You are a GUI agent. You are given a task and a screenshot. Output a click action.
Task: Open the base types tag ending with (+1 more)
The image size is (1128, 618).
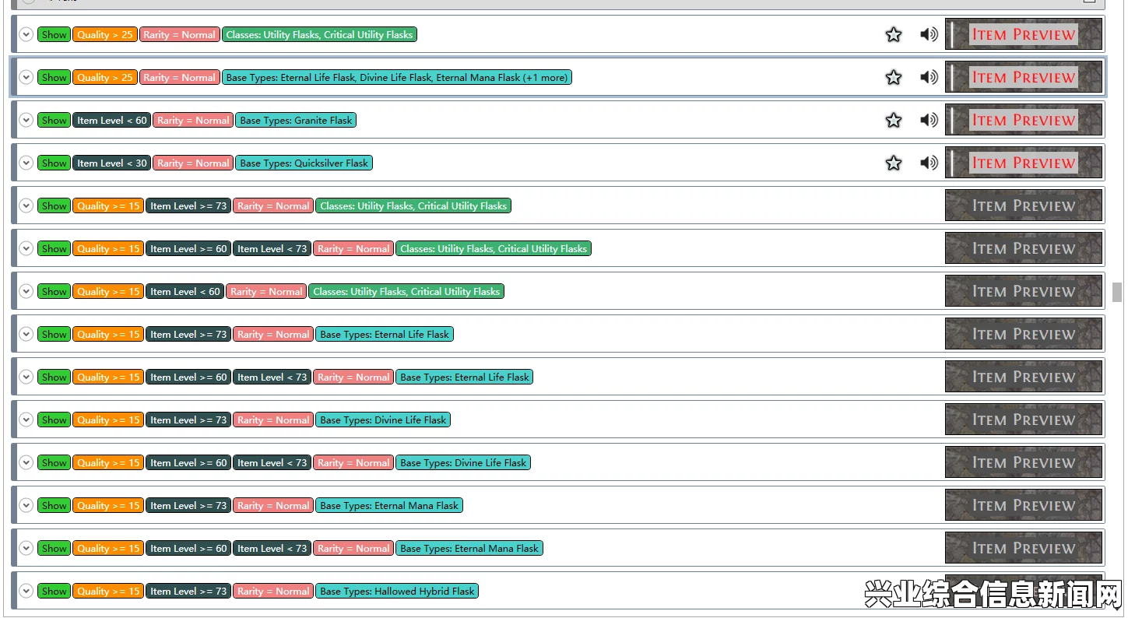pyautogui.click(x=397, y=77)
